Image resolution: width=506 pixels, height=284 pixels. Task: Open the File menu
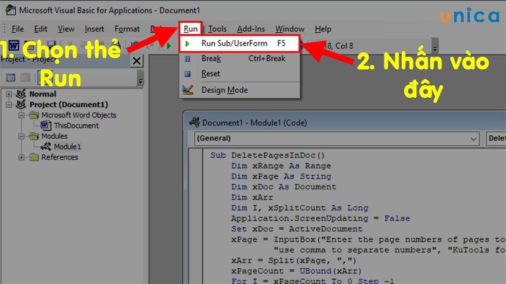(18, 29)
